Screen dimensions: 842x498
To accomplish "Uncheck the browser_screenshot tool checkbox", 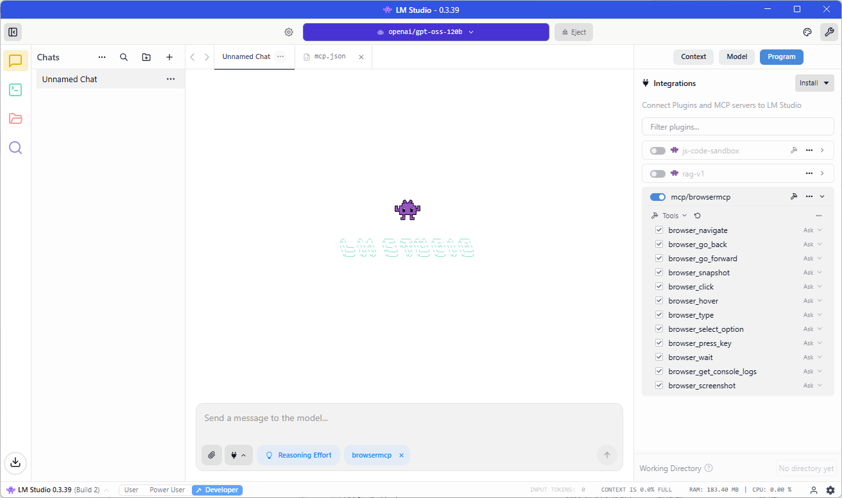I will [x=659, y=386].
